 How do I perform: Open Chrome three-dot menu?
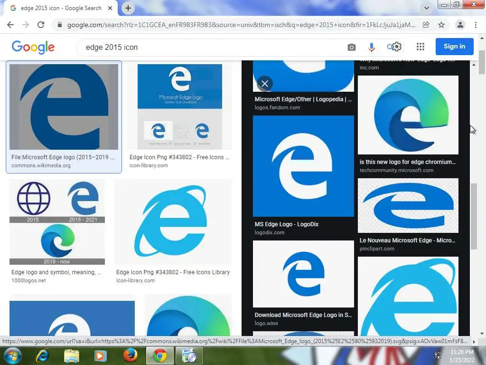point(476,25)
